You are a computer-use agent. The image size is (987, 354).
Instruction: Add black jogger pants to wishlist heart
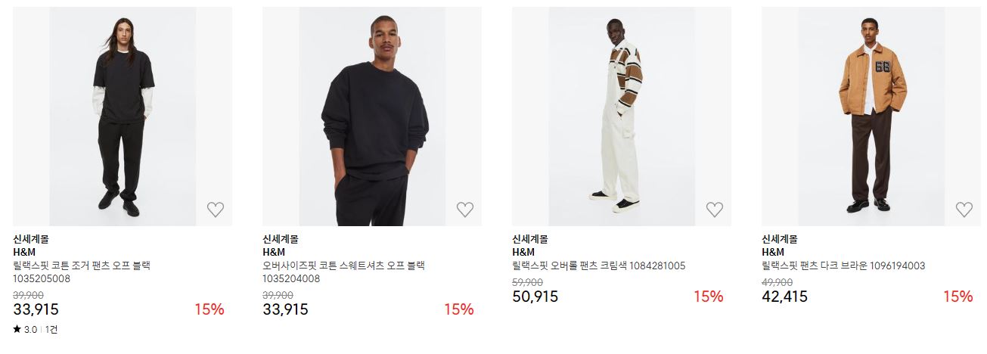pyautogui.click(x=216, y=210)
